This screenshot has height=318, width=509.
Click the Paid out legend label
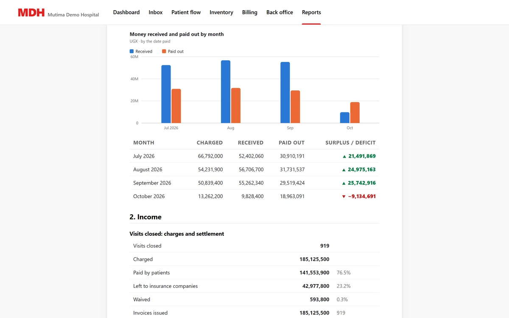point(176,51)
